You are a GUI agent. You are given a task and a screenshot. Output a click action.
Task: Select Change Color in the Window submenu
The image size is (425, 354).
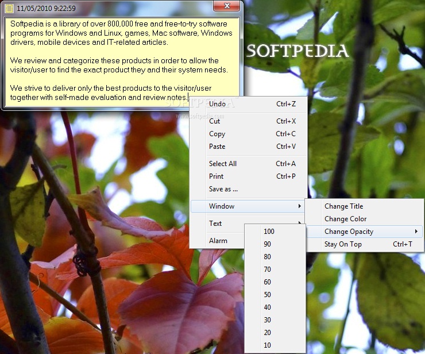[364, 219]
